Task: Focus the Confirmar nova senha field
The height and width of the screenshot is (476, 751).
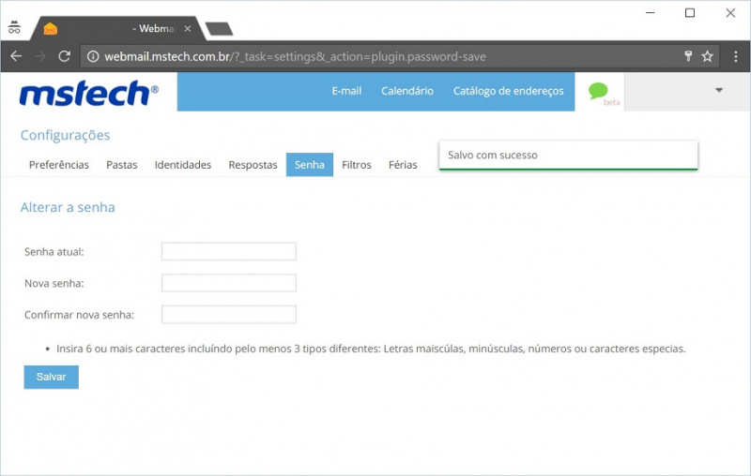Action: [x=229, y=315]
